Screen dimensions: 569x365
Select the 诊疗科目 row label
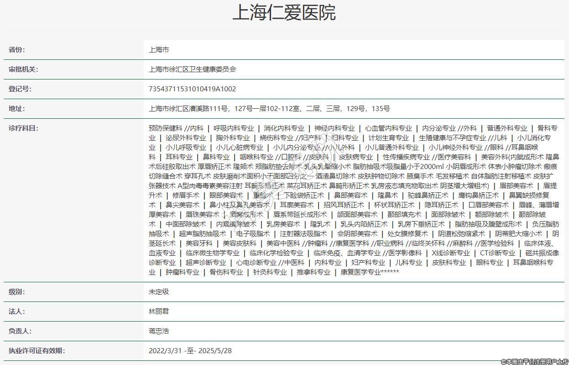(23, 128)
